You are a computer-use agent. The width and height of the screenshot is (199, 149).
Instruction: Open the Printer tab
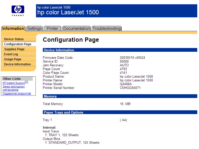pos(52,28)
